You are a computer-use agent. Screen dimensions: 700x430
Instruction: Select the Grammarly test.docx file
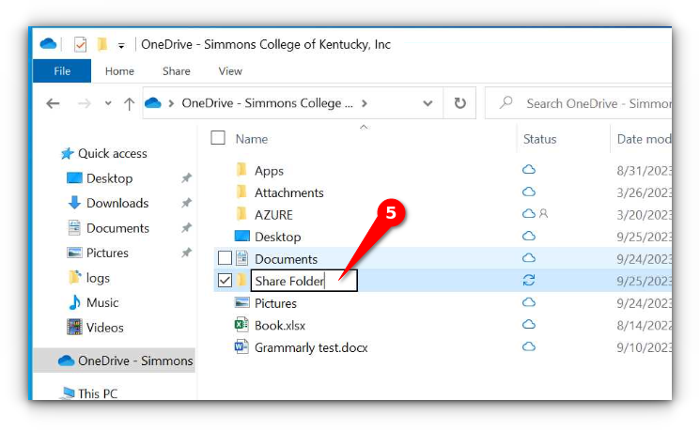(311, 347)
